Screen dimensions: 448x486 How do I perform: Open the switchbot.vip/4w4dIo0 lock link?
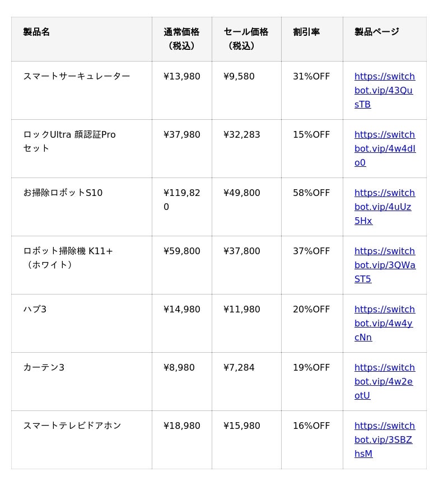[385, 148]
